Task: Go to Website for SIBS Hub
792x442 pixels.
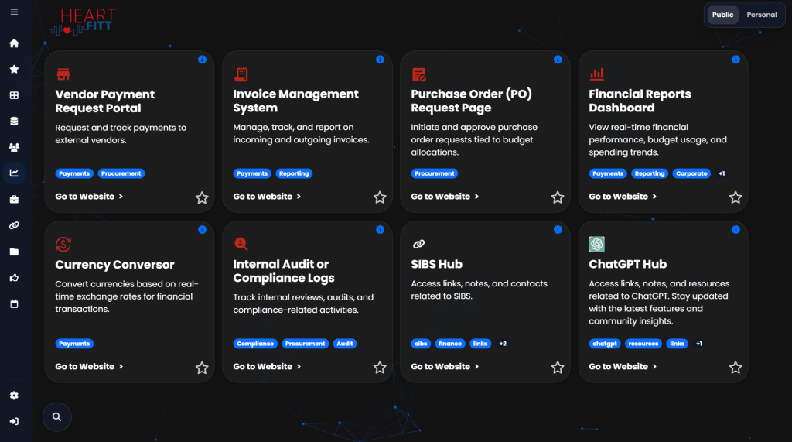Action: [x=445, y=367]
